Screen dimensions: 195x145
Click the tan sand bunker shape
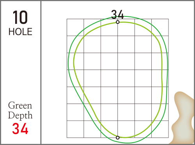coord(183,117)
